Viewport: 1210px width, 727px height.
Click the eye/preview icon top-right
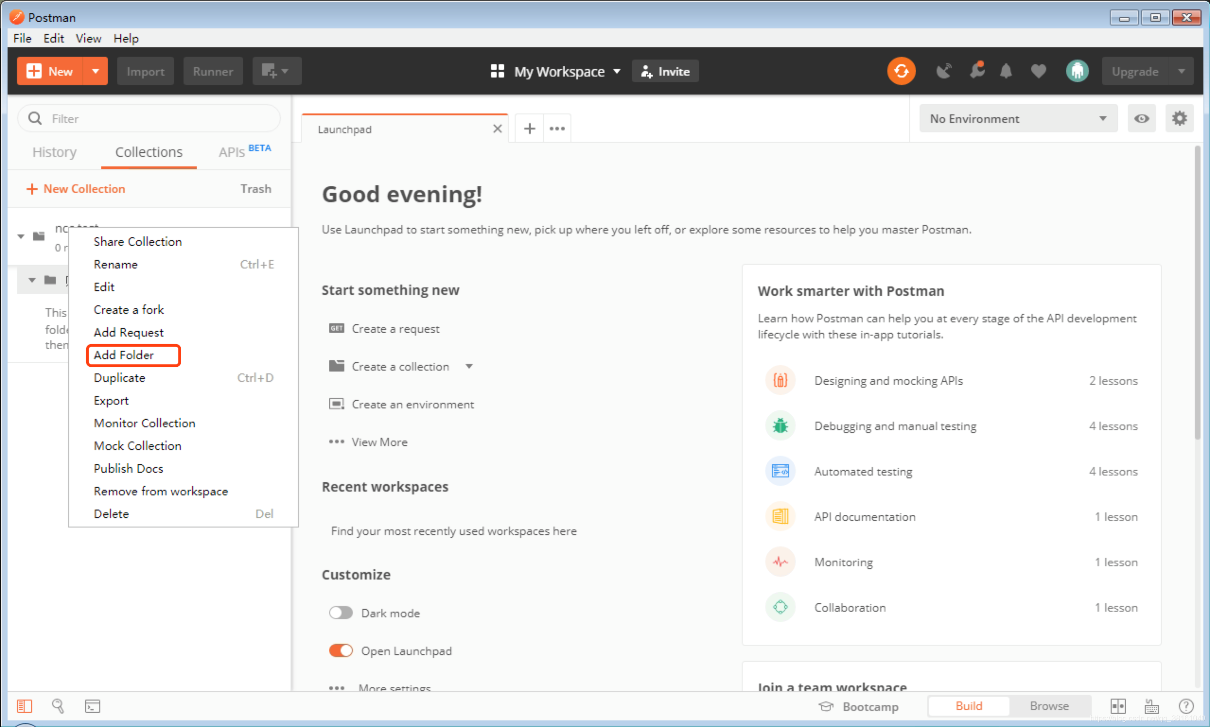click(1142, 118)
